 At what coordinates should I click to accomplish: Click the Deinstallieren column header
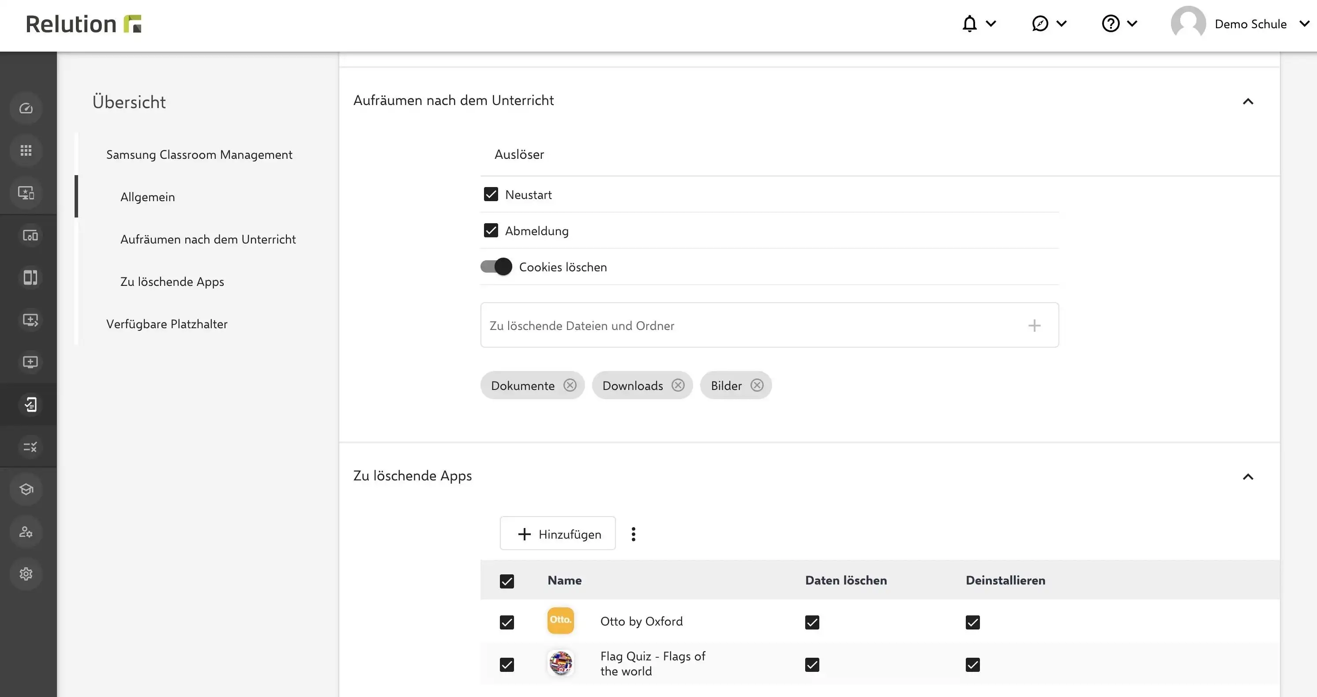(1005, 580)
